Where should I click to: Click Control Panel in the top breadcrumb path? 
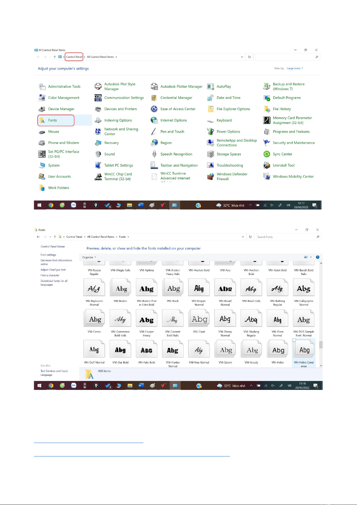coord(74,57)
